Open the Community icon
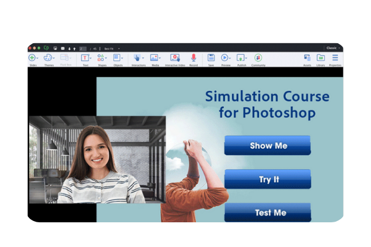Screen dimensions: 371x247 click(258, 57)
